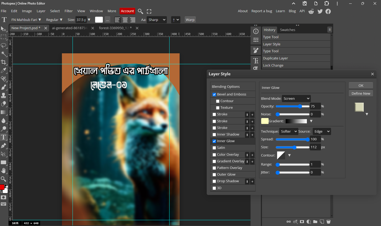Screen dimensions: 381x226
Task: Open Photopea's Reddit page icon
Action: click(x=311, y=11)
